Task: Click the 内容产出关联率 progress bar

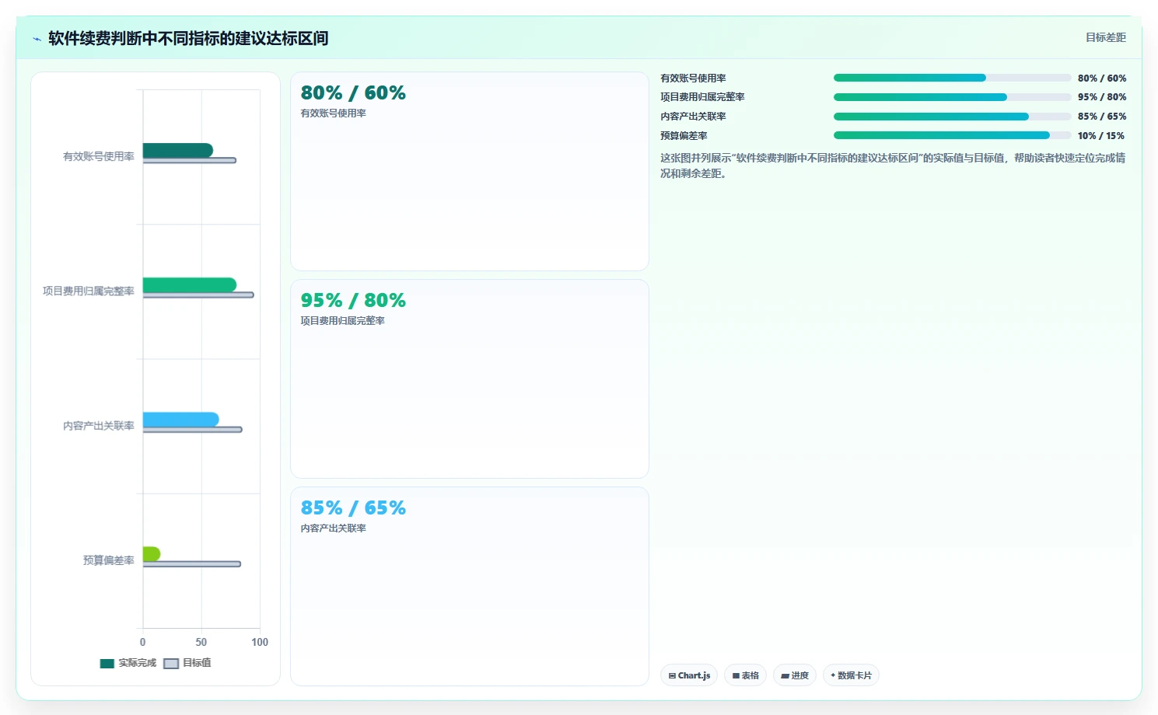Action: (952, 117)
